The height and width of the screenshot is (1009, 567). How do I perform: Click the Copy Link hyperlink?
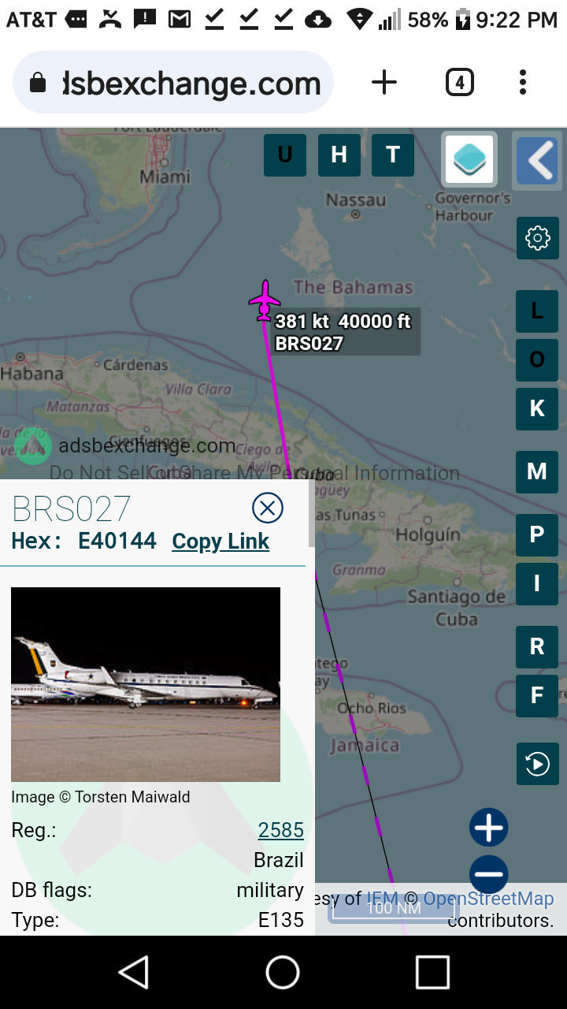pos(220,542)
